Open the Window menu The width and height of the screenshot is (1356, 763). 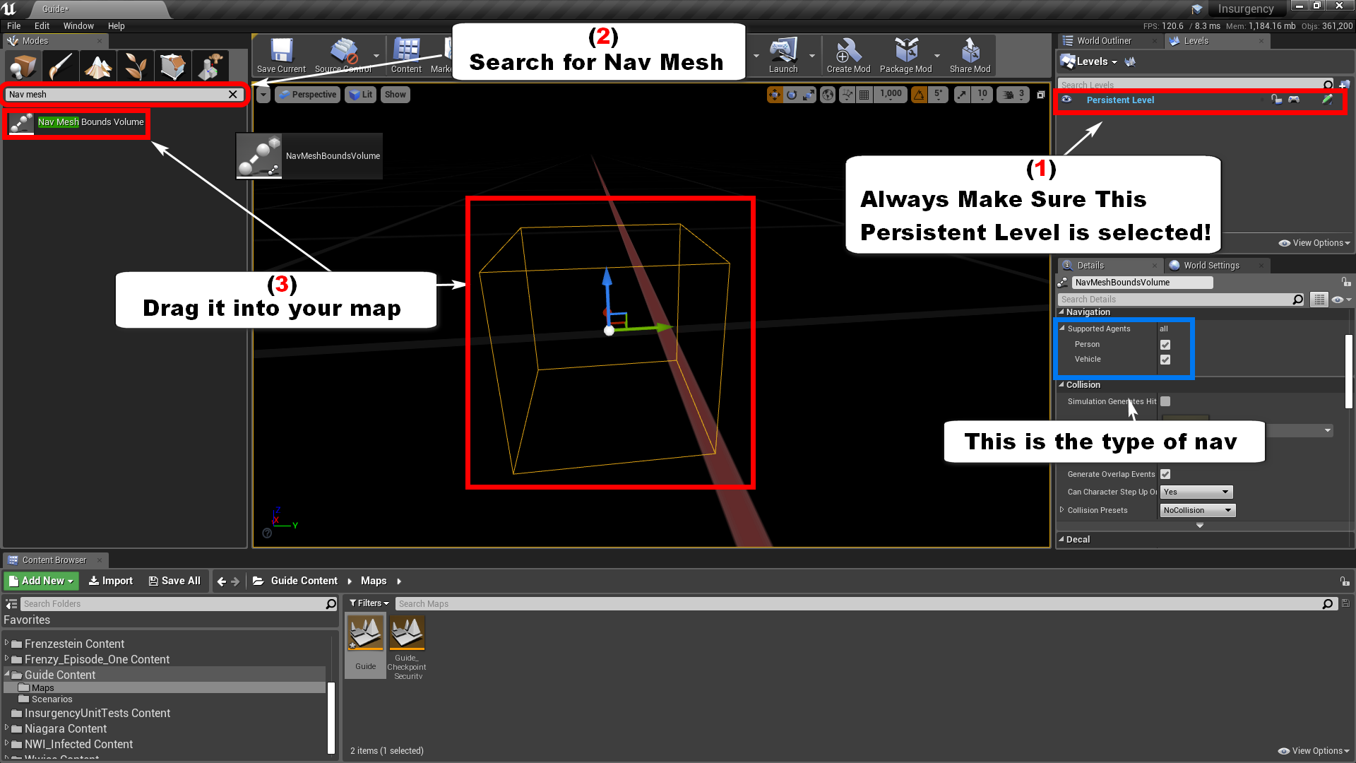coord(78,26)
